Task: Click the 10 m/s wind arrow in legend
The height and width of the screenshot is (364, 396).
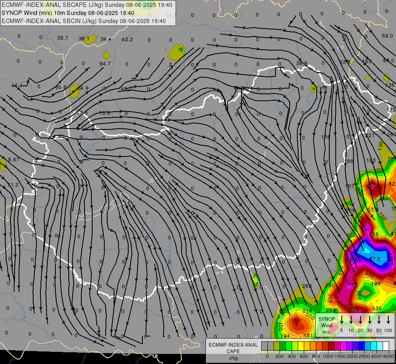Action: click(x=351, y=320)
